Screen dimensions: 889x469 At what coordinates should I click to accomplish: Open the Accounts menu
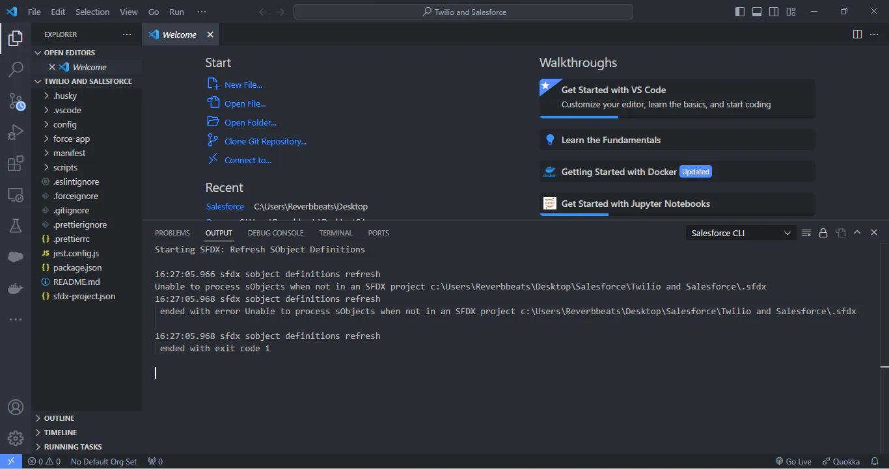click(x=16, y=407)
